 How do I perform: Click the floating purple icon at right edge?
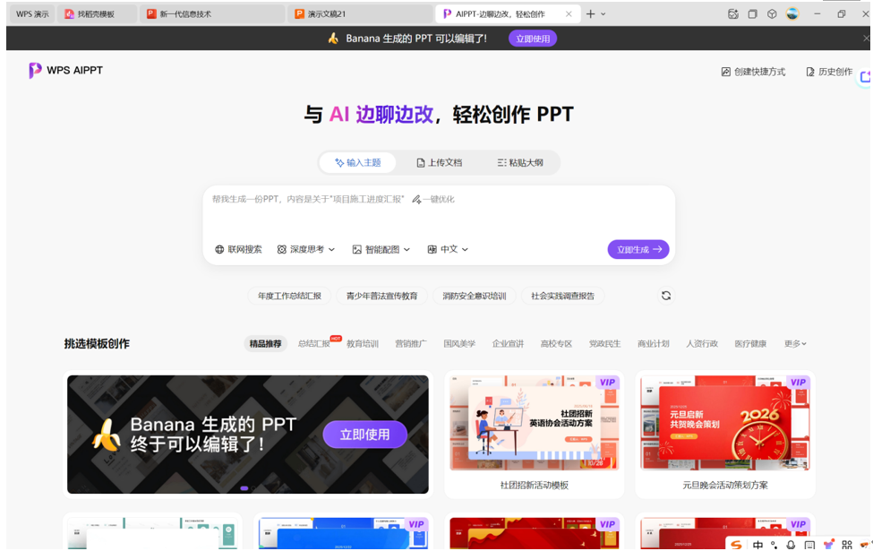865,77
